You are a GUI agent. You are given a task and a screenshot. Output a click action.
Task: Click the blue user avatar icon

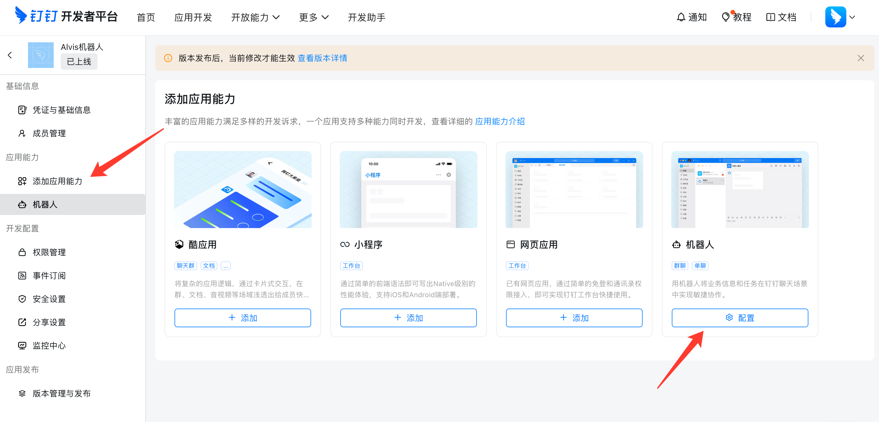(835, 17)
